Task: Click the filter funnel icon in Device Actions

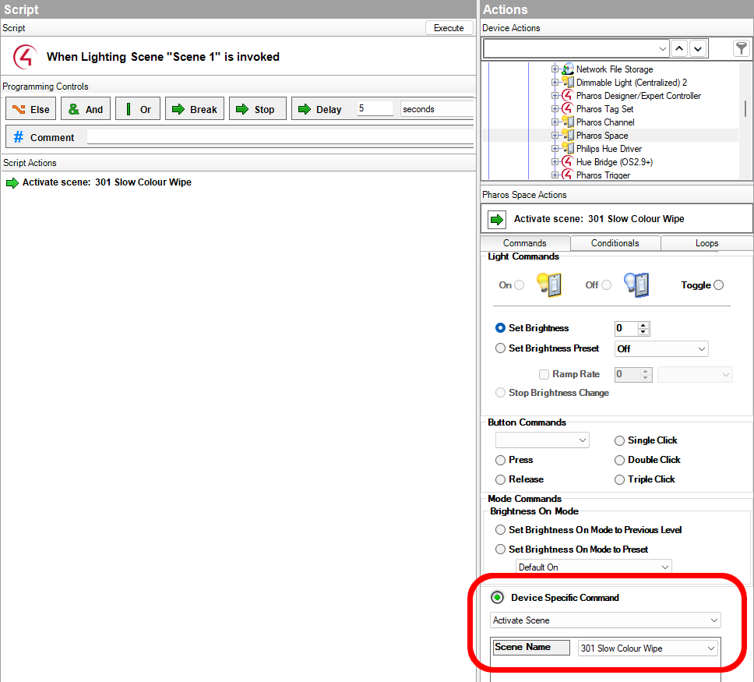Action: (x=742, y=48)
